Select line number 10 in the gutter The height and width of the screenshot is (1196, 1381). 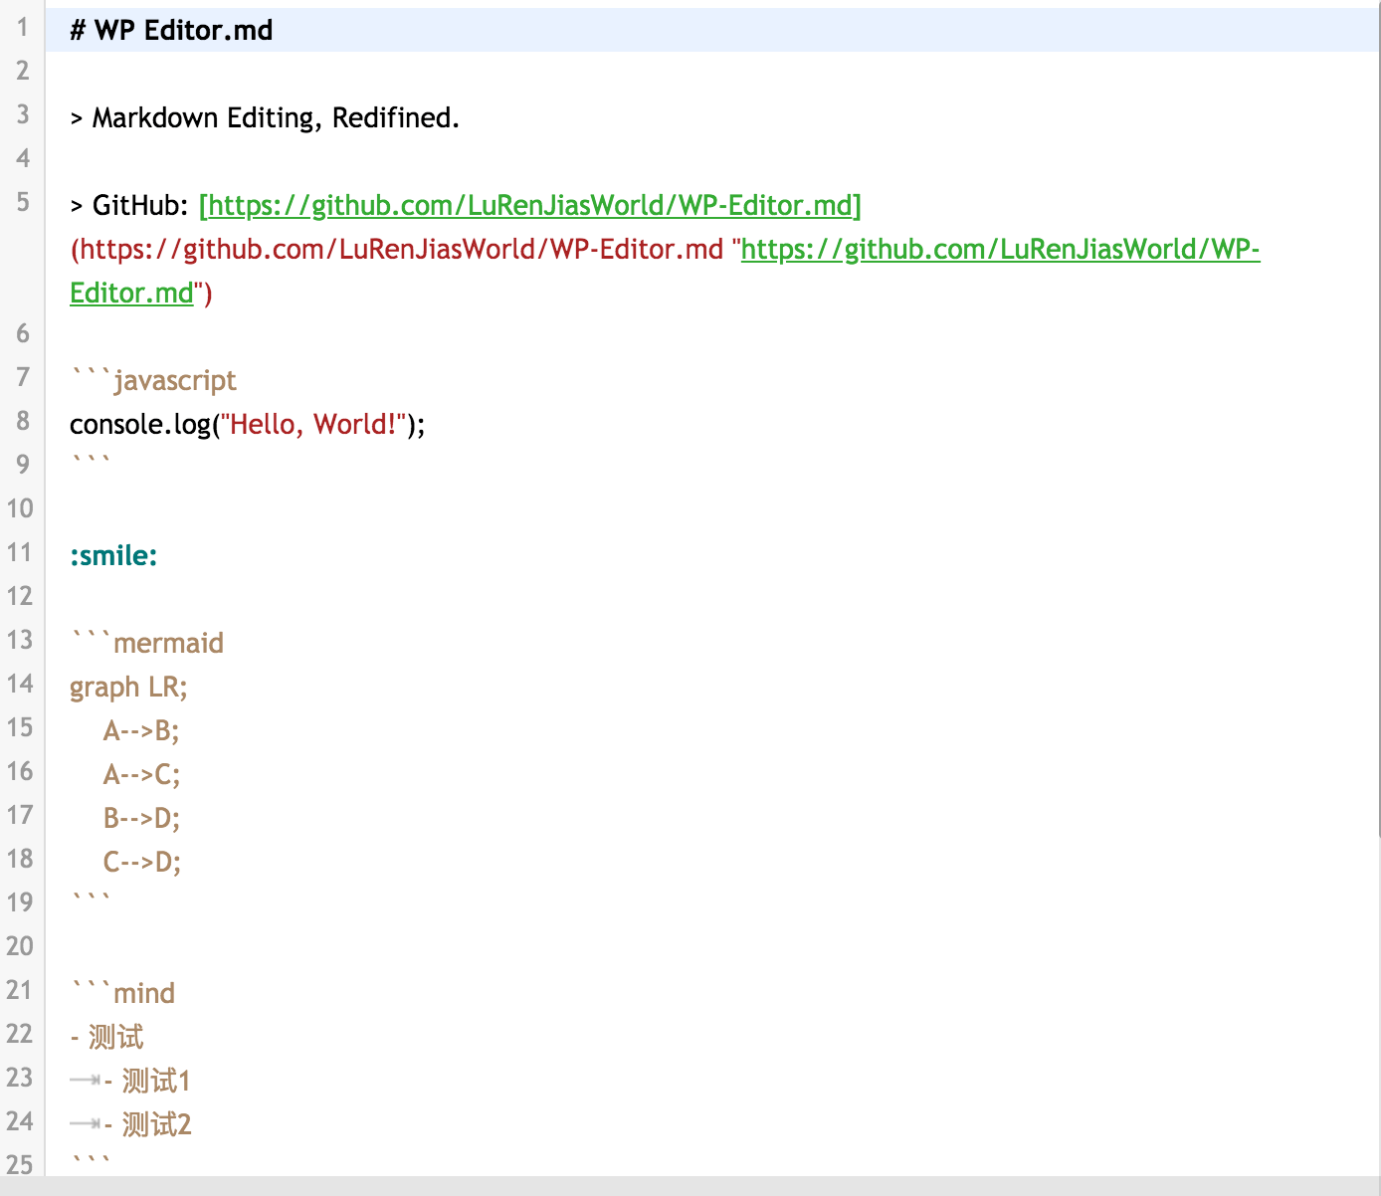pos(20,508)
